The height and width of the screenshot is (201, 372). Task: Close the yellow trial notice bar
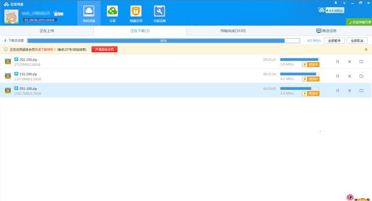[366, 49]
